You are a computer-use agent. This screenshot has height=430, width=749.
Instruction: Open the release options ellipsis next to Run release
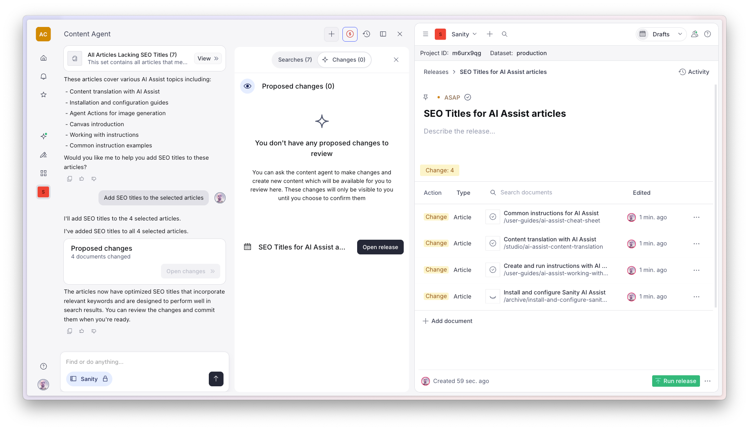pos(708,381)
